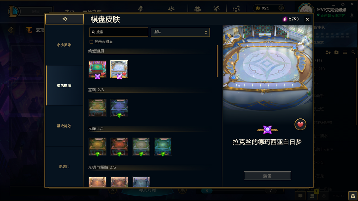
Task: Enable the 显示未拥有 checkbox
Action: (91, 42)
